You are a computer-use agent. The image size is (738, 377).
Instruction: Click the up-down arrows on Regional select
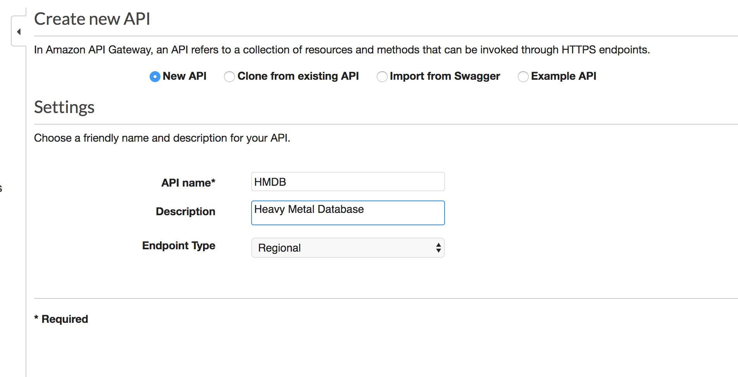[x=438, y=248]
